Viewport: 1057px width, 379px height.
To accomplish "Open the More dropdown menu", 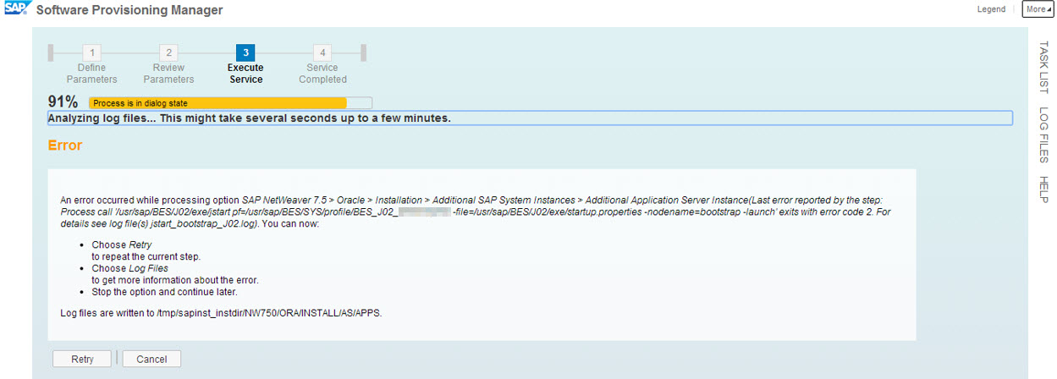I will point(1038,9).
